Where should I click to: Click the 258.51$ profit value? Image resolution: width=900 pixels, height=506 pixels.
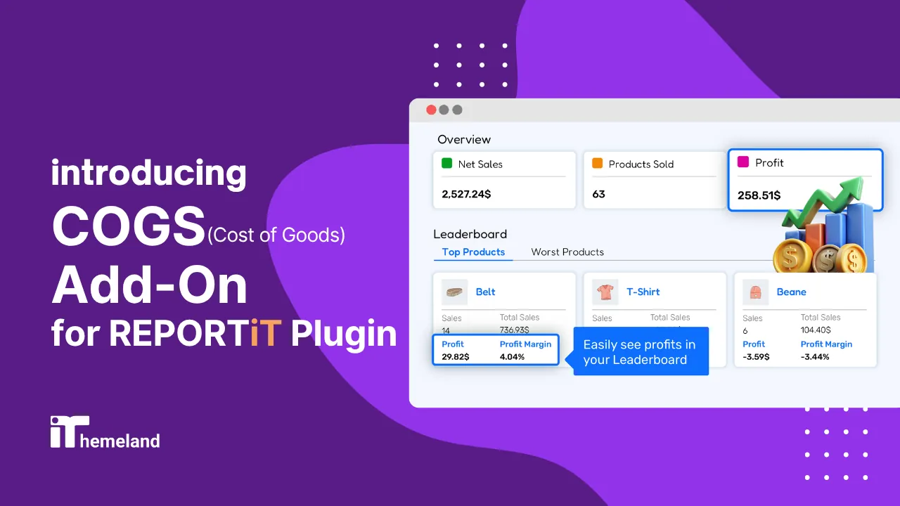click(759, 195)
